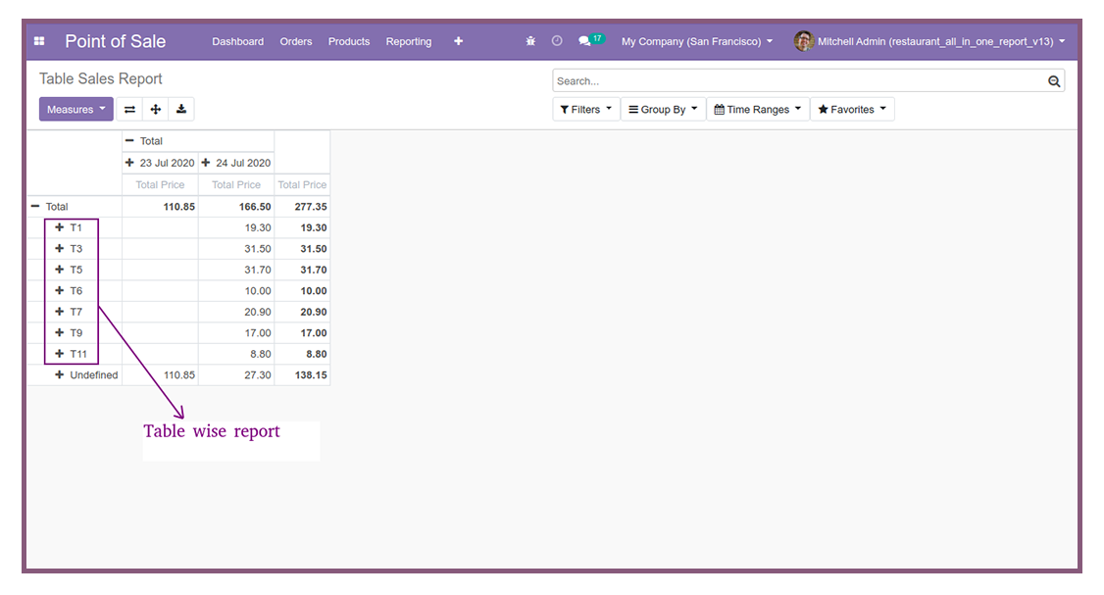Open the Time Ranges dropdown
The height and width of the screenshot is (595, 1104).
point(758,109)
